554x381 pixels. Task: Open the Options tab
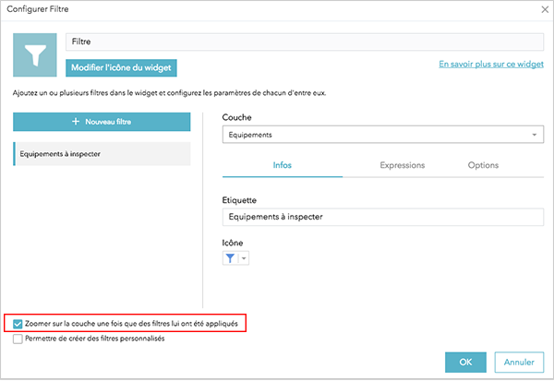[483, 165]
